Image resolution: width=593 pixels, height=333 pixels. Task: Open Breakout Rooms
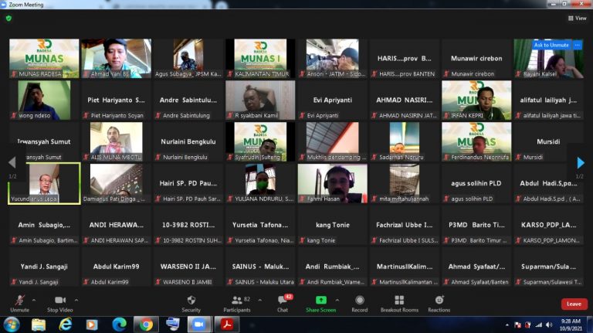tap(399, 303)
